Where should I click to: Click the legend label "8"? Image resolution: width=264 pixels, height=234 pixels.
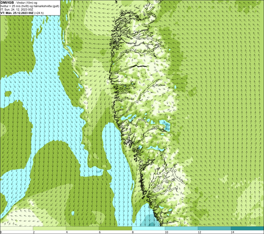tap(133, 232)
